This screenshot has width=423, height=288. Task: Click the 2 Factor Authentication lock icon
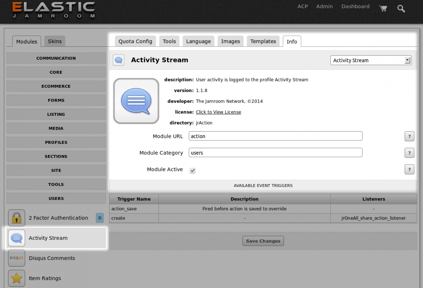[17, 218]
